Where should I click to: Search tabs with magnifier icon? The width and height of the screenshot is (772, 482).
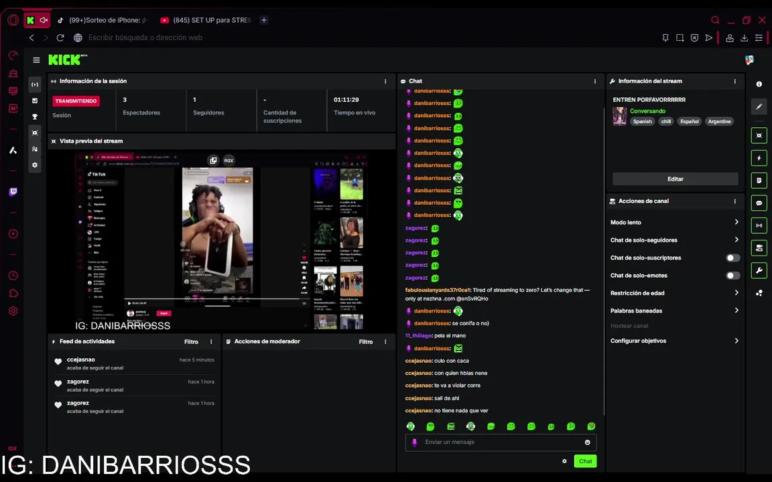[715, 20]
